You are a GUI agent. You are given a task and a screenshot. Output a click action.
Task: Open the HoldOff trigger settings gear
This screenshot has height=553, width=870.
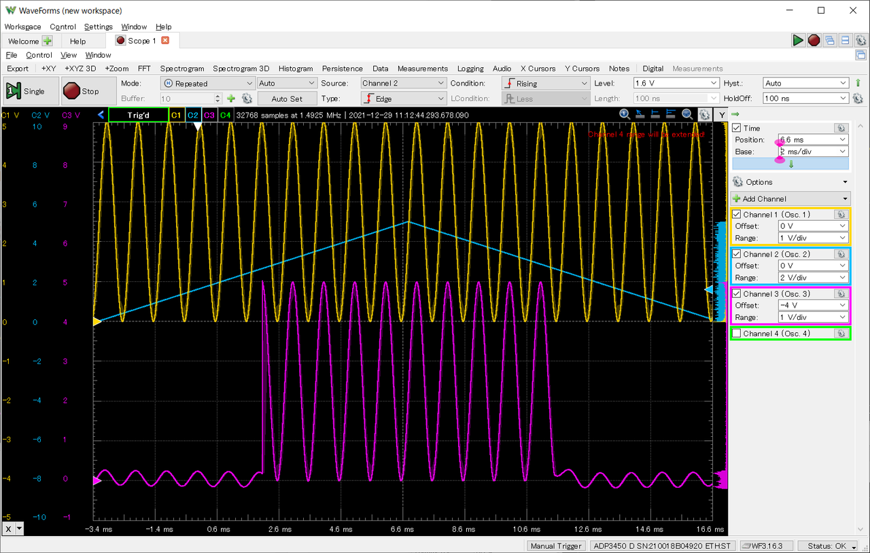[x=858, y=99]
